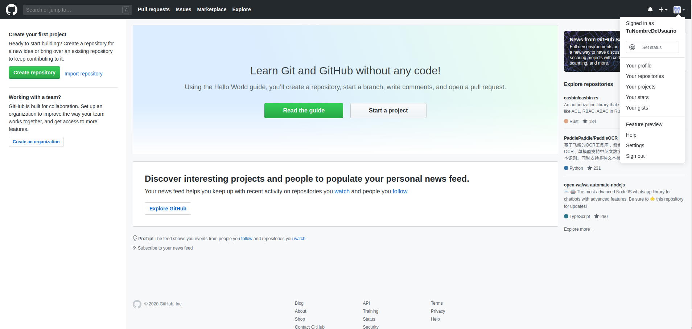
Task: Open the Help footer link
Action: coord(435,319)
